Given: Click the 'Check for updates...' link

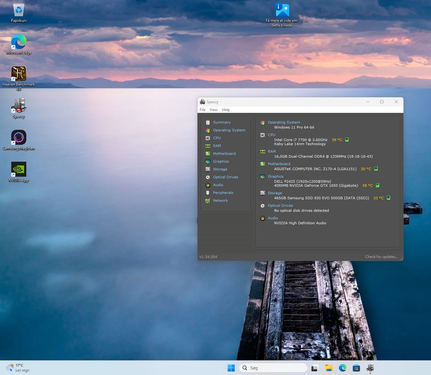Looking at the screenshot, I should coord(382,257).
